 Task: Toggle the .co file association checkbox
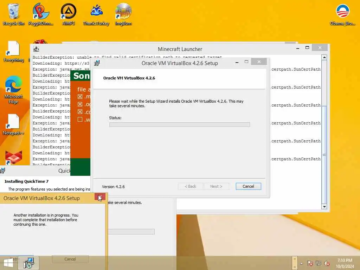pos(80,112)
